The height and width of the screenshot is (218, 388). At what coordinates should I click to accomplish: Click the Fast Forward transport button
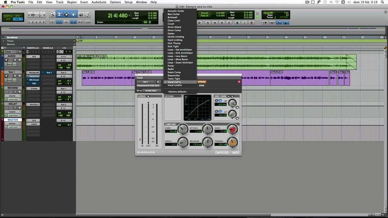(222, 23)
